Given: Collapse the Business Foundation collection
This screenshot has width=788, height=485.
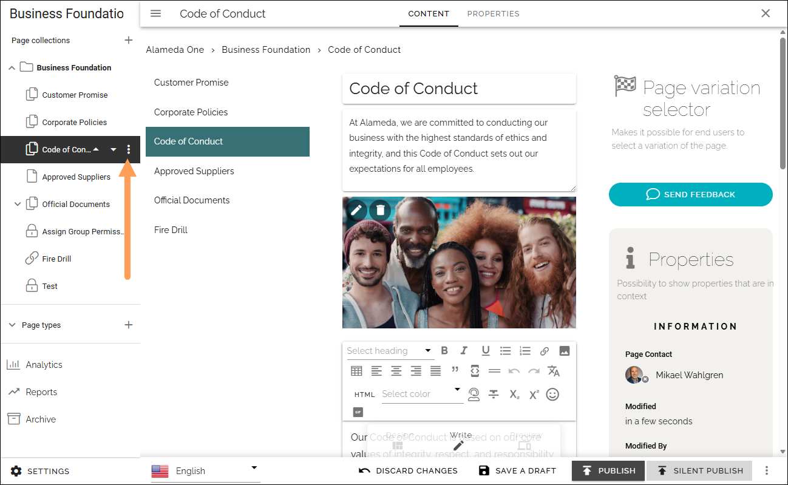Looking at the screenshot, I should tap(12, 68).
